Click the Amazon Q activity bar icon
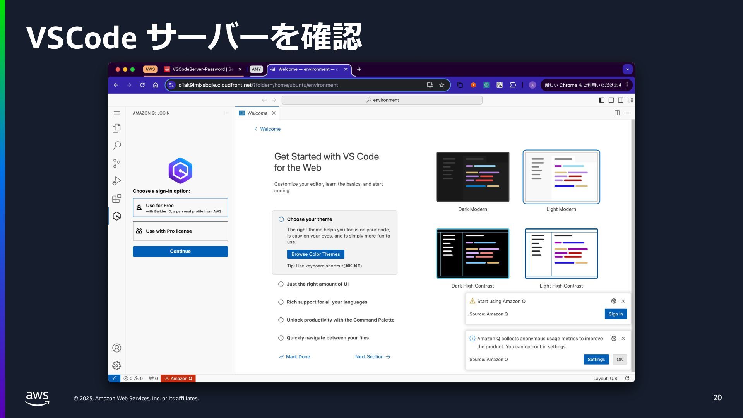 point(116,216)
